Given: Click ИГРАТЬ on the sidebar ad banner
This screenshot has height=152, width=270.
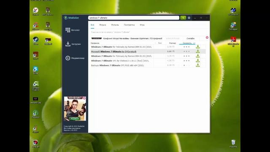Looking at the screenshot, I should [75, 118].
